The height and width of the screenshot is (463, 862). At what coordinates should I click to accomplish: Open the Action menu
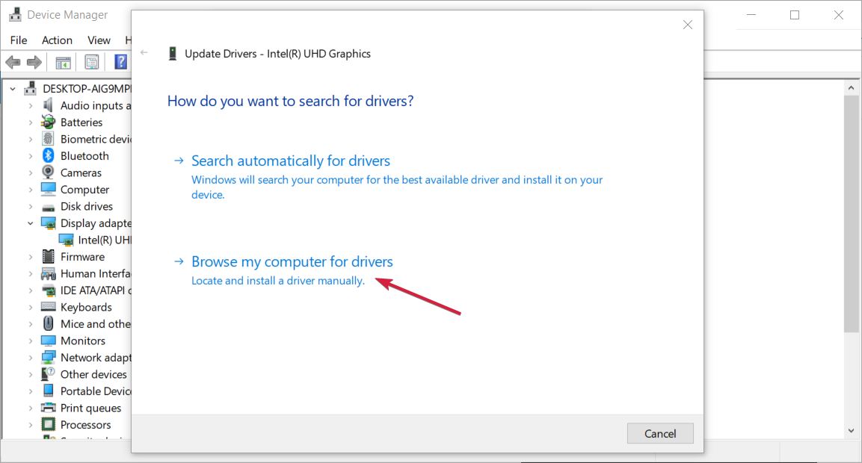pyautogui.click(x=57, y=40)
